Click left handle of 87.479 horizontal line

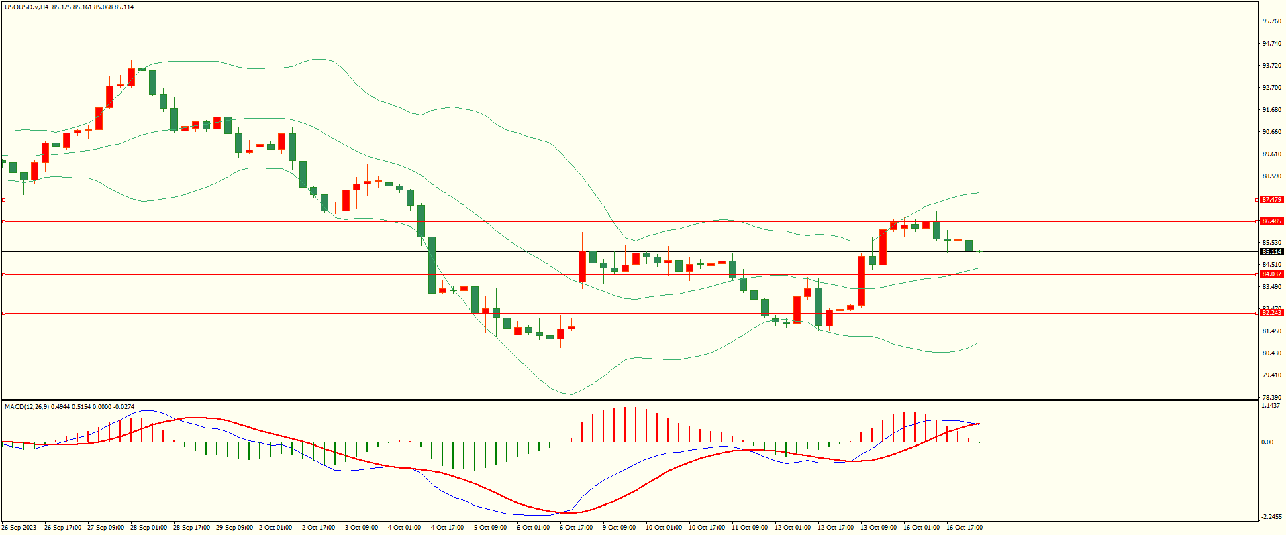[x=3, y=200]
